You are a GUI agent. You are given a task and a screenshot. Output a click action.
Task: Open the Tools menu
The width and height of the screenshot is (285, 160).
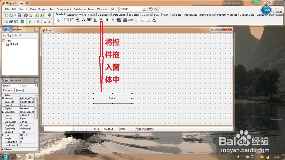[91, 9]
